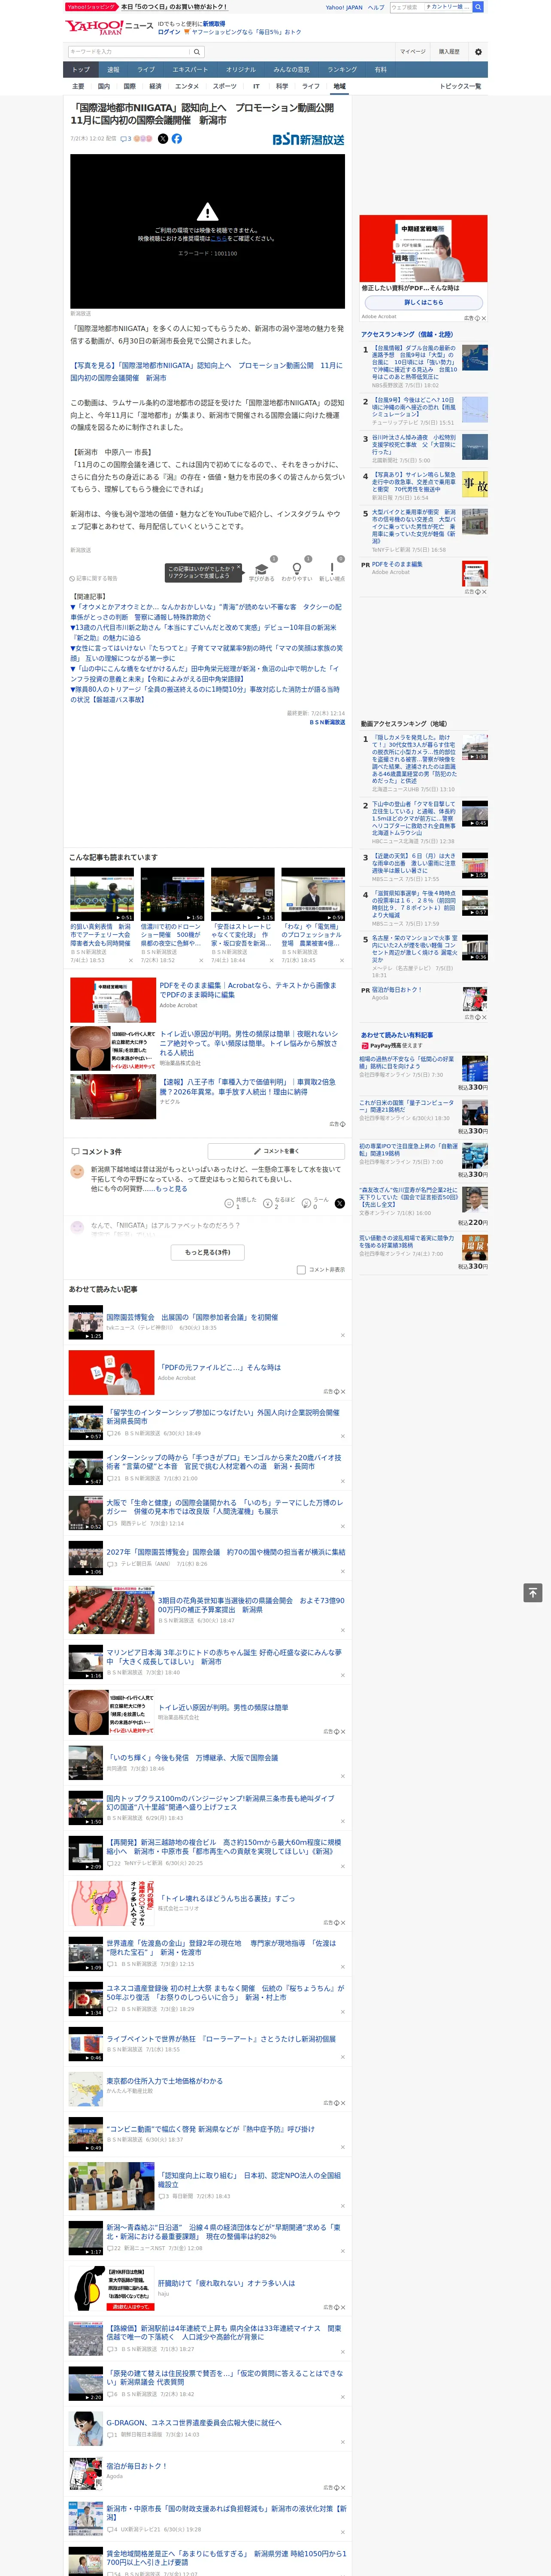Select the エキスパート tab
The height and width of the screenshot is (2576, 551).
[190, 70]
